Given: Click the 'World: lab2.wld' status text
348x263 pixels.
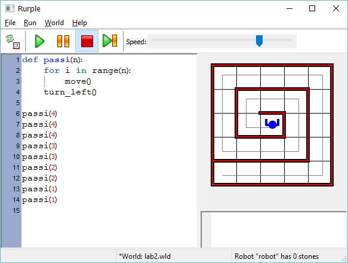Looking at the screenshot, I should click(x=144, y=256).
